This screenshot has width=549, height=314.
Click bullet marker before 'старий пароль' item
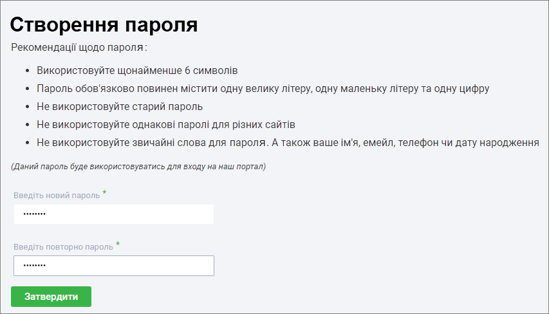click(x=28, y=107)
